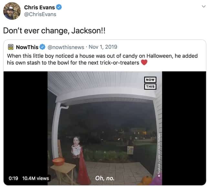Select 'Don't ever change, Jackson!!' tweet text
The image size is (210, 190).
[54, 31]
